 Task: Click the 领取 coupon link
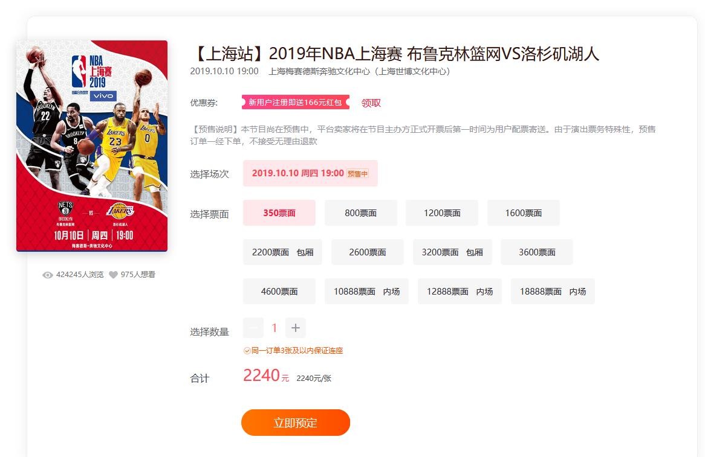pyautogui.click(x=371, y=103)
